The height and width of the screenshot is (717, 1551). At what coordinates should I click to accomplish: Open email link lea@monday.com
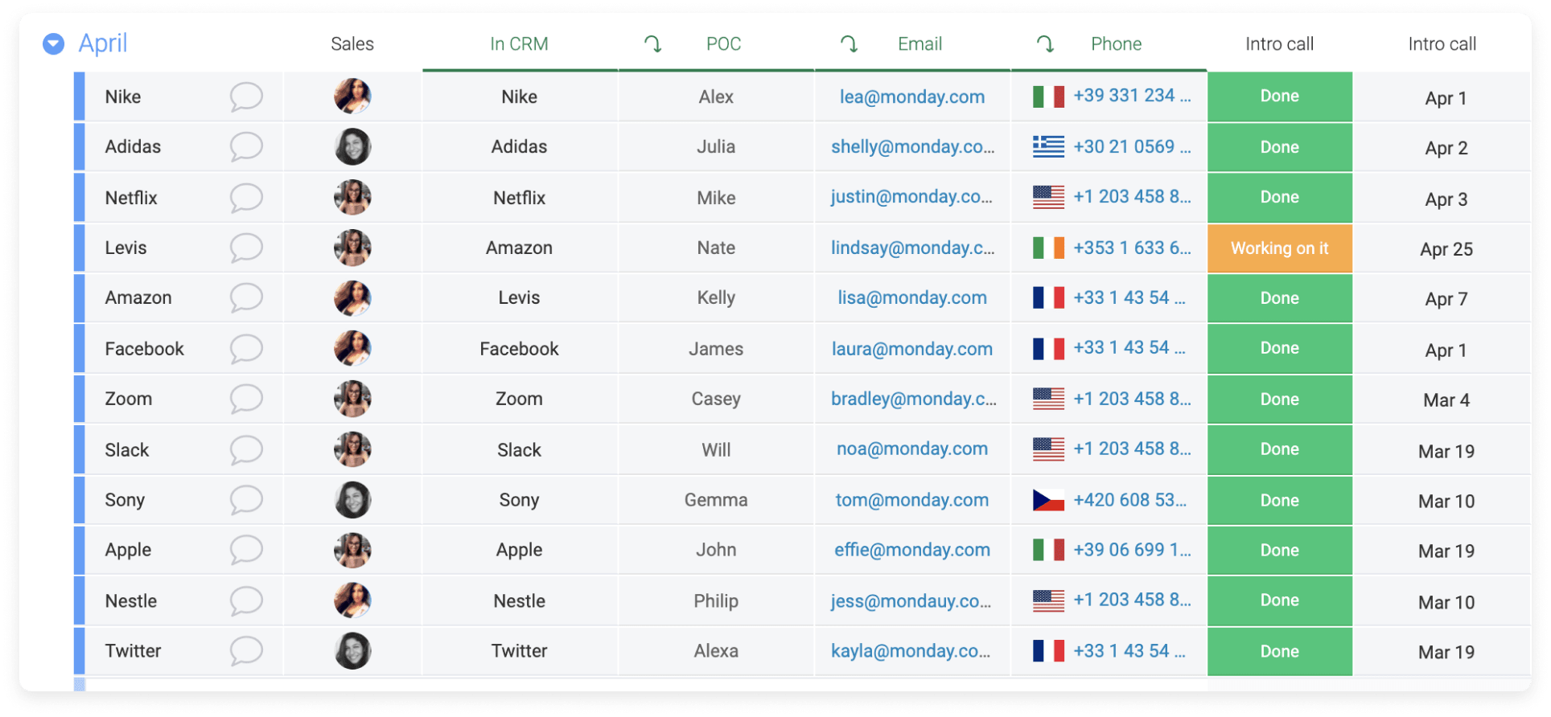[x=912, y=97]
